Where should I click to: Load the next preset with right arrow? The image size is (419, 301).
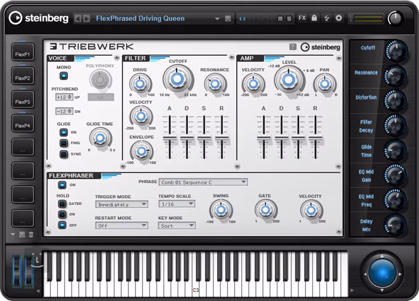click(x=87, y=19)
